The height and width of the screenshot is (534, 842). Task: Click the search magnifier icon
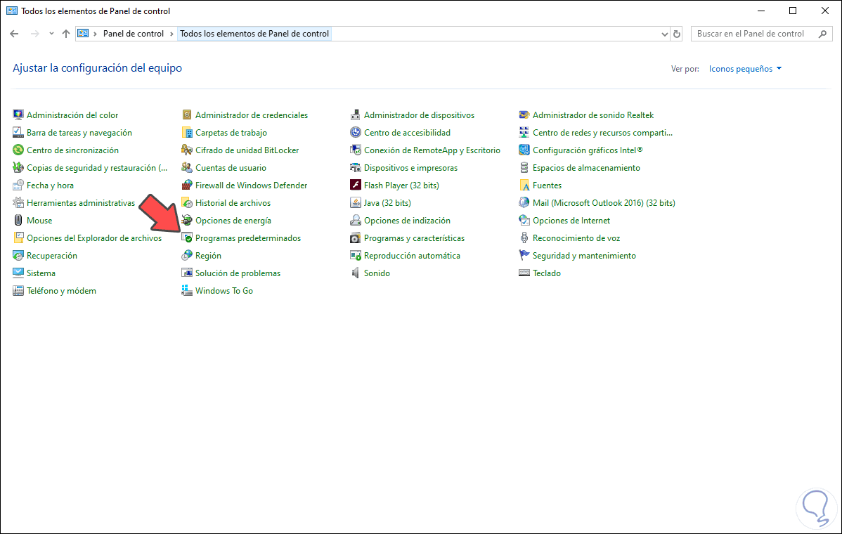pyautogui.click(x=822, y=34)
